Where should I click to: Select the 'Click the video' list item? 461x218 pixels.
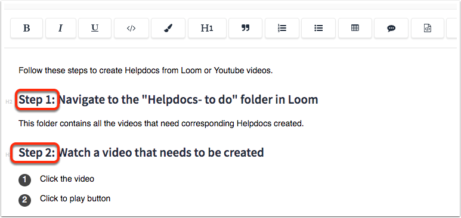pyautogui.click(x=67, y=179)
